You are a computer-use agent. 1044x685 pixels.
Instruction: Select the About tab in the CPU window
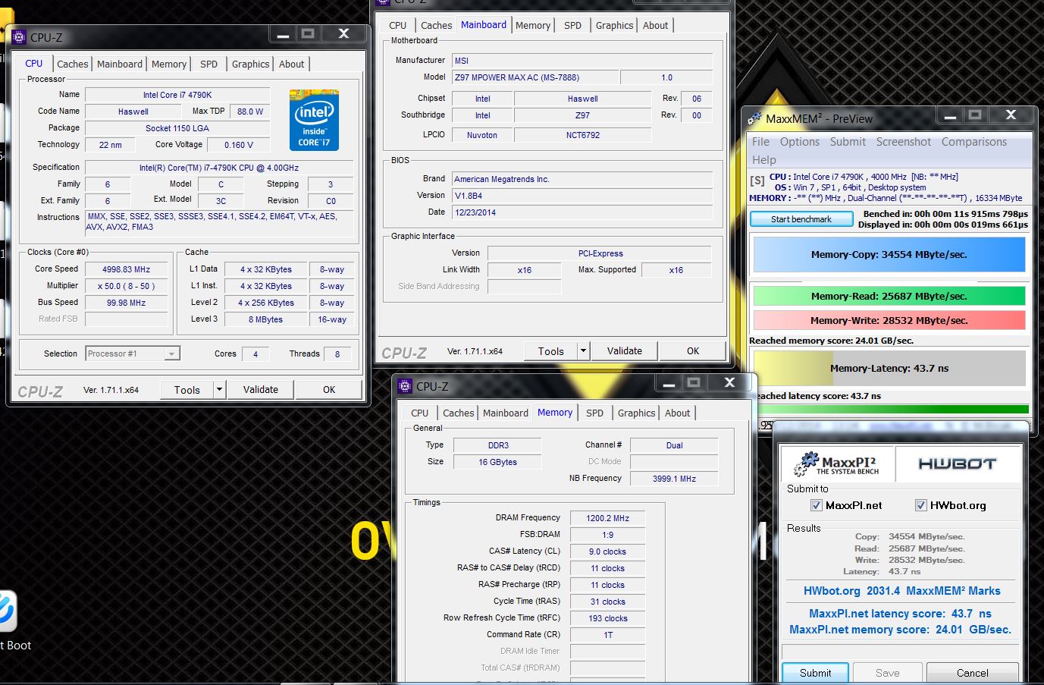click(291, 64)
